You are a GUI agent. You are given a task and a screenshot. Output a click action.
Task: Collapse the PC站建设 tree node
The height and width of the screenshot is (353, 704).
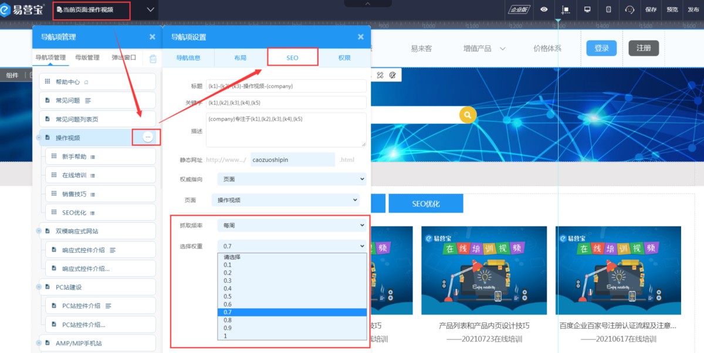coord(39,287)
